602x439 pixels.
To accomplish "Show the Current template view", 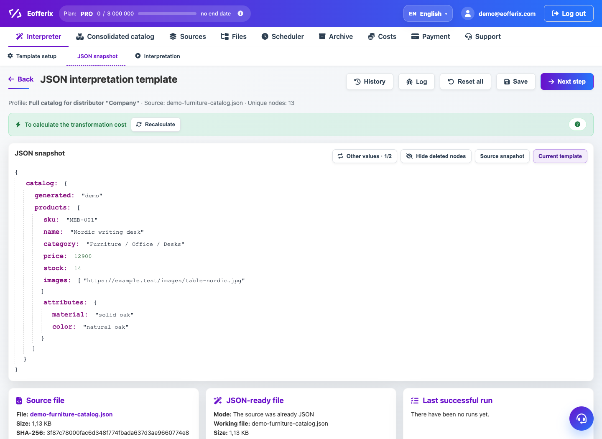I will [560, 156].
